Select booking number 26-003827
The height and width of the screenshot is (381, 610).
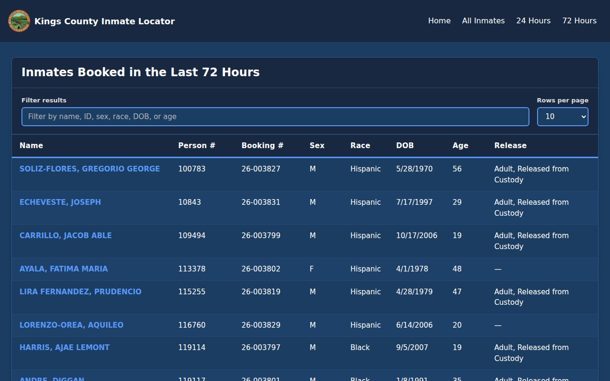pos(261,169)
